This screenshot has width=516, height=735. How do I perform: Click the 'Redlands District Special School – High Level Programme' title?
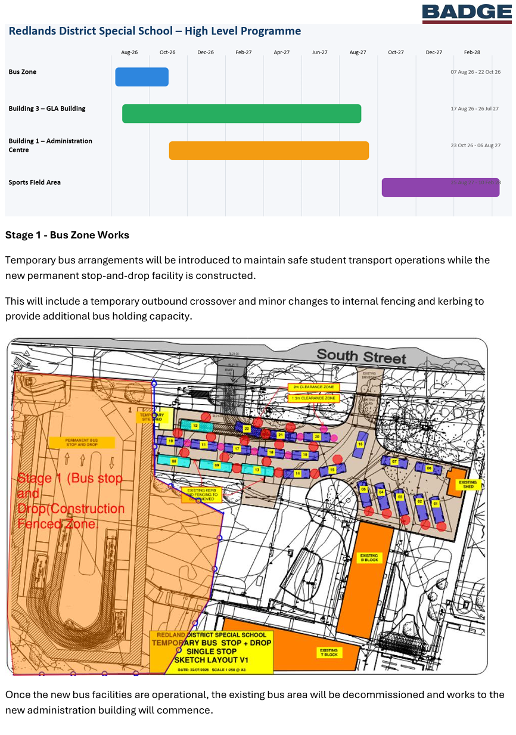click(155, 31)
